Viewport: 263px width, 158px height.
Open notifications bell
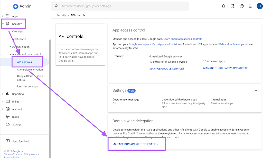223,6
